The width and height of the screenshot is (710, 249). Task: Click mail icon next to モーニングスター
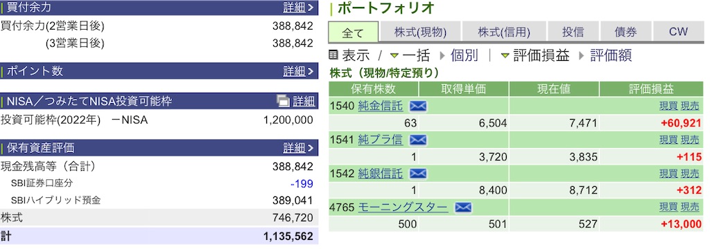(463, 207)
